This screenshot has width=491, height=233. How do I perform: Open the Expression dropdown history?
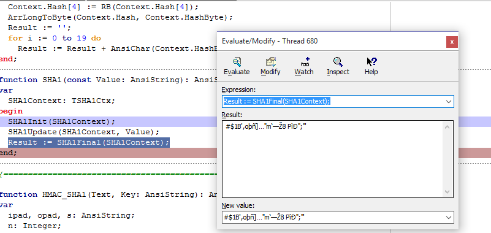449,101
